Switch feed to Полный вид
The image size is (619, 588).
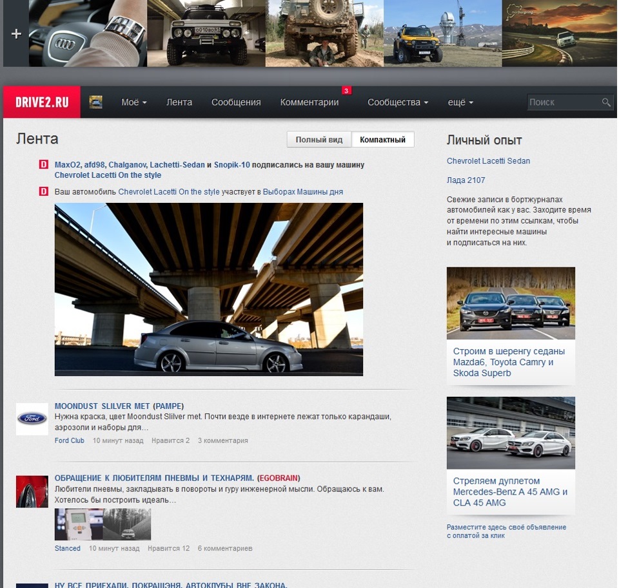319,140
